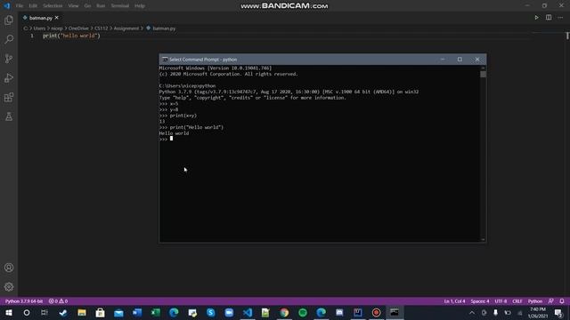Open the Go menu
Viewport: 570px width, 320px height.
click(x=87, y=6)
